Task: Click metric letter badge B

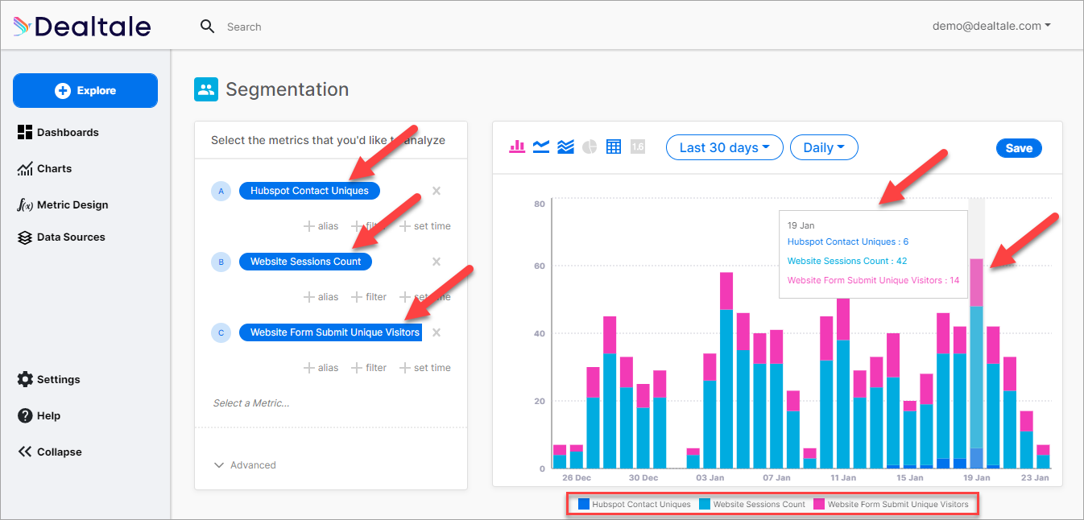Action: tap(221, 262)
